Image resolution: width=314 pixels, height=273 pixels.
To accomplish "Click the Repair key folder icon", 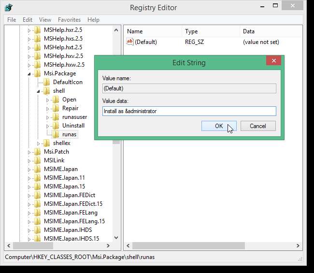I will [56, 108].
